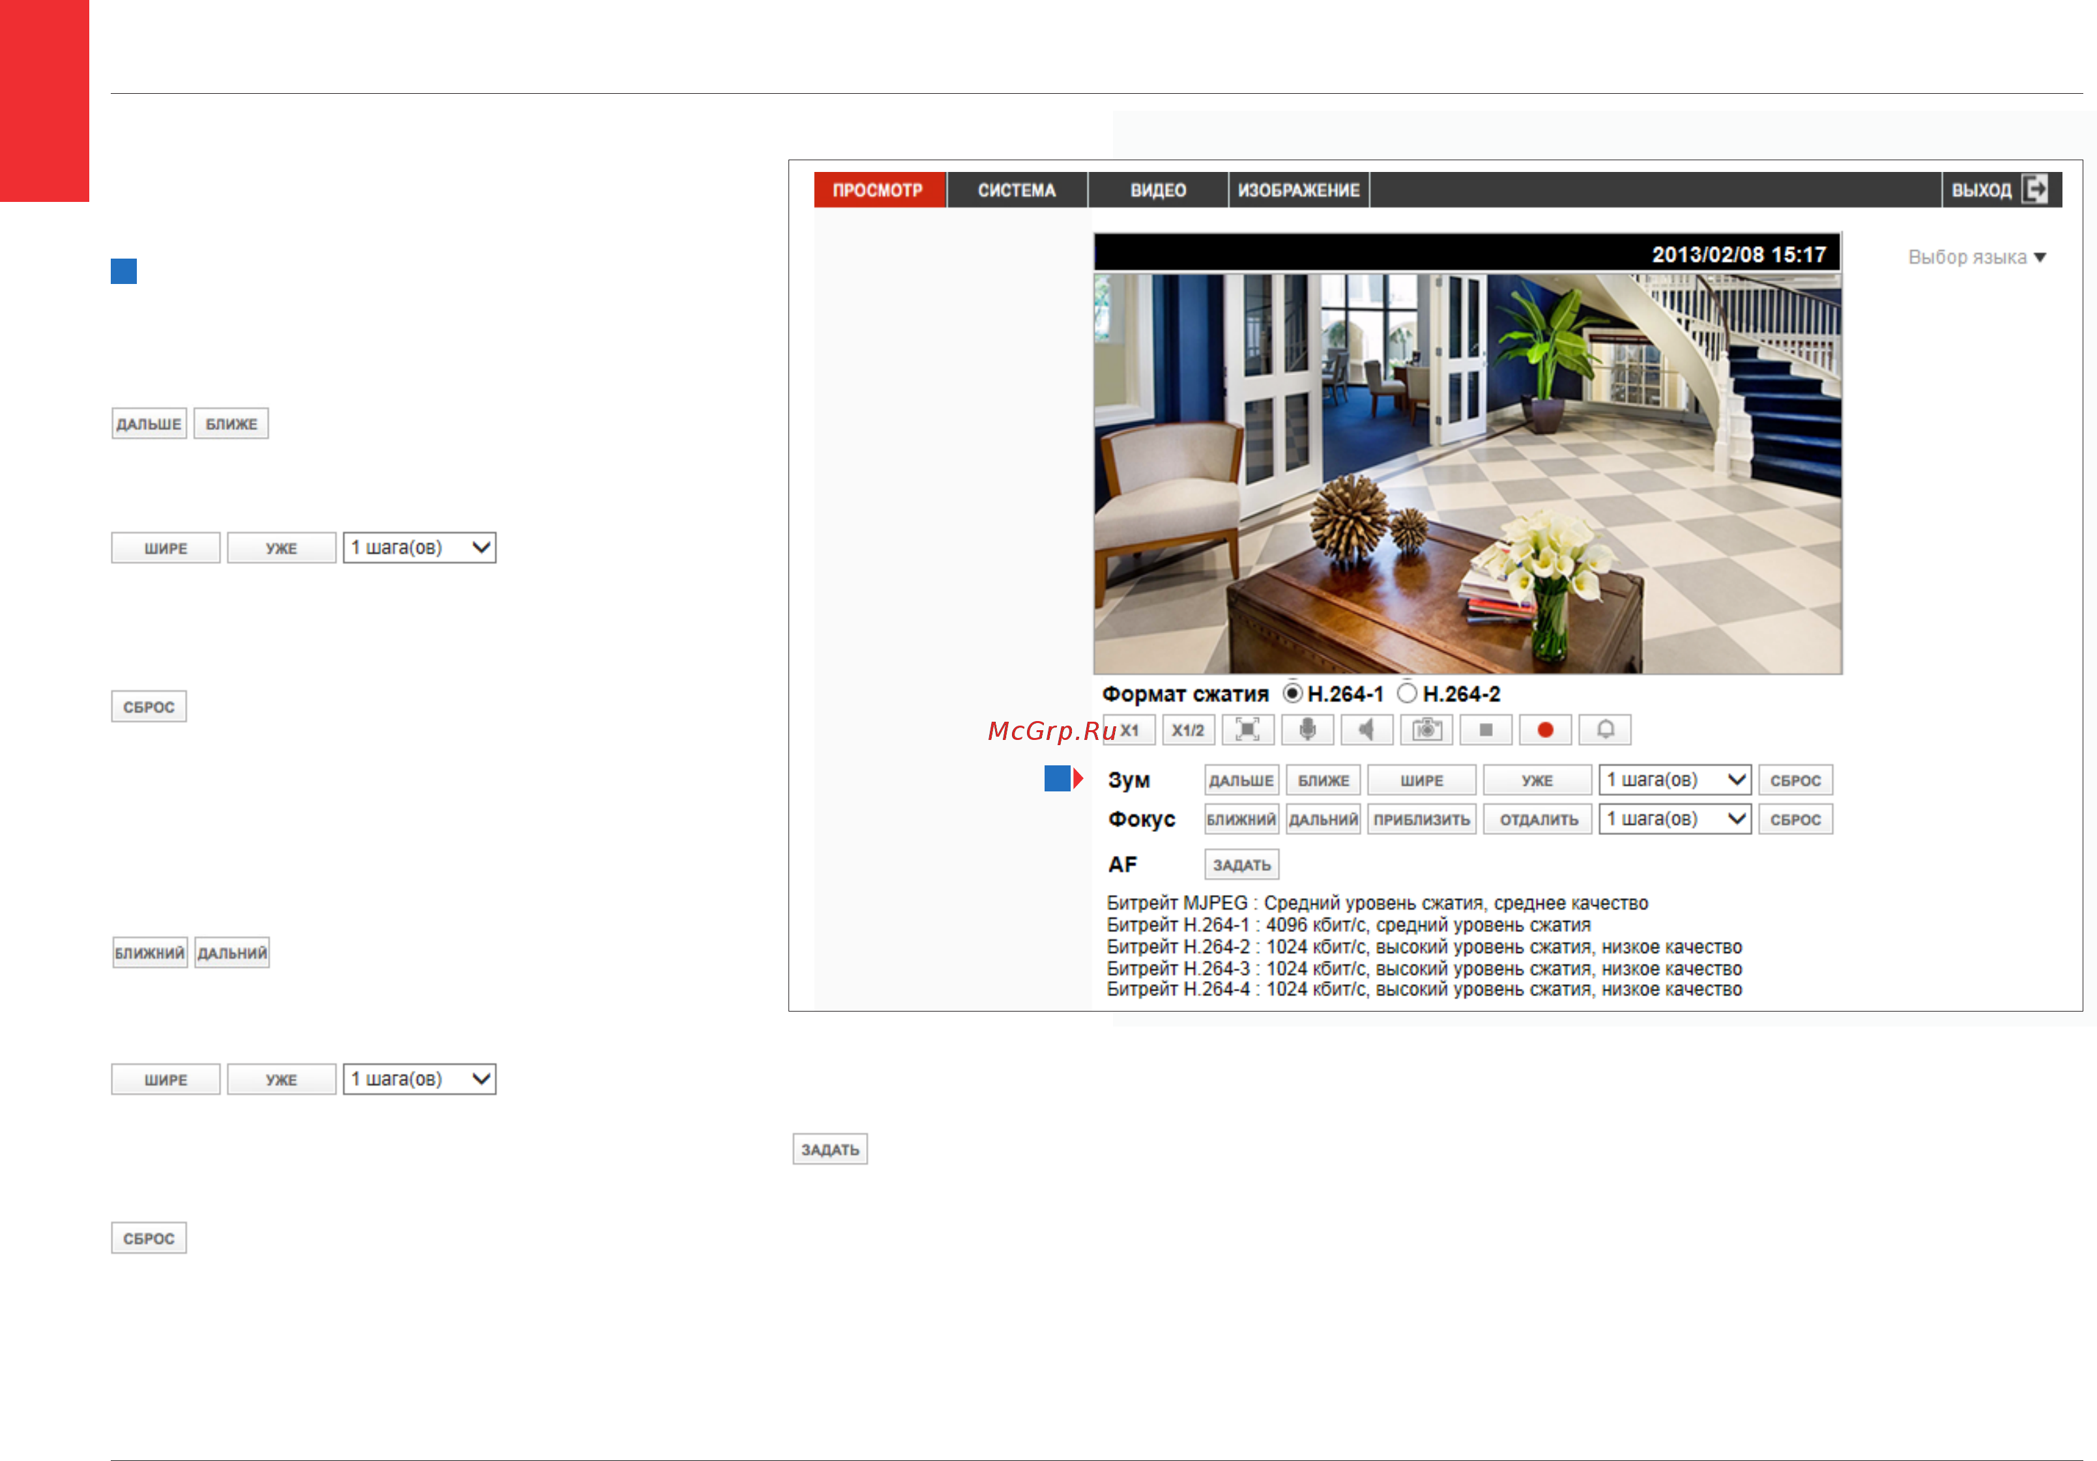
Task: Toggle the microphone icon
Action: pyautogui.click(x=1307, y=730)
